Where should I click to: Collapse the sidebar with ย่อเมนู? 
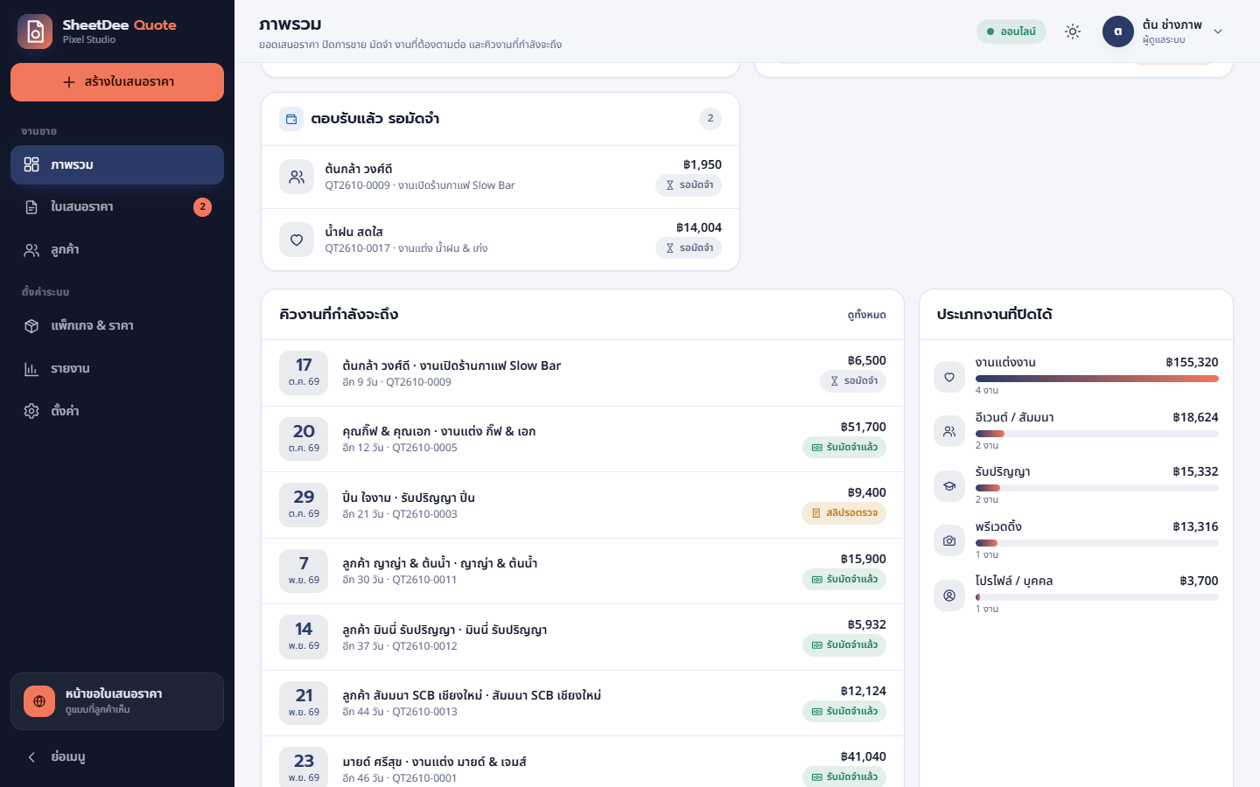(117, 757)
